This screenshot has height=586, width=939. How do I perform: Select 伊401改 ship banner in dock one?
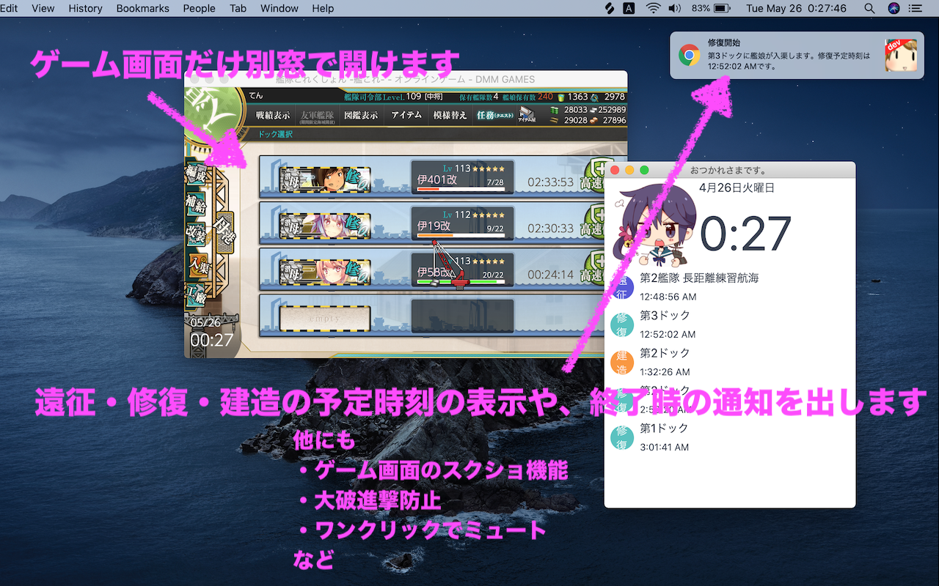pos(325,179)
